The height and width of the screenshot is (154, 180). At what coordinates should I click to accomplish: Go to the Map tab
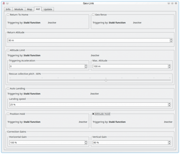click(30, 9)
